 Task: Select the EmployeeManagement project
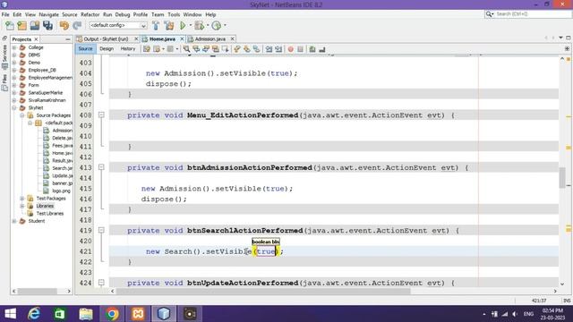[50, 78]
